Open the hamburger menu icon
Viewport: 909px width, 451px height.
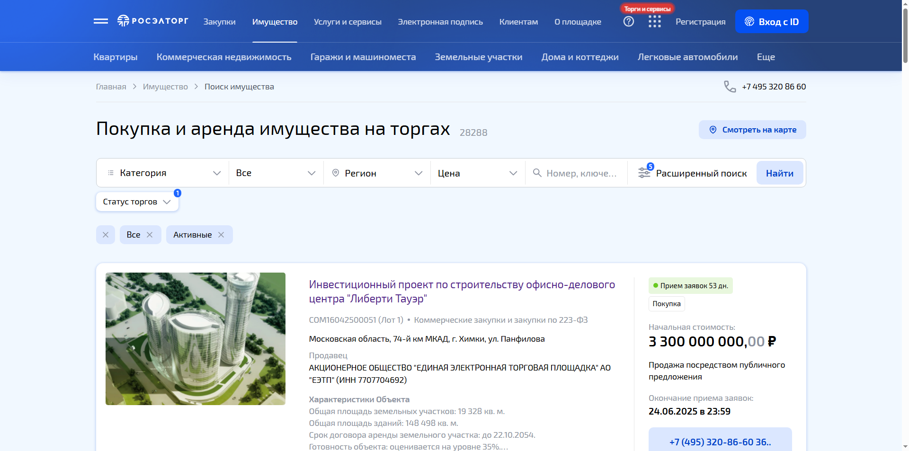pyautogui.click(x=100, y=21)
